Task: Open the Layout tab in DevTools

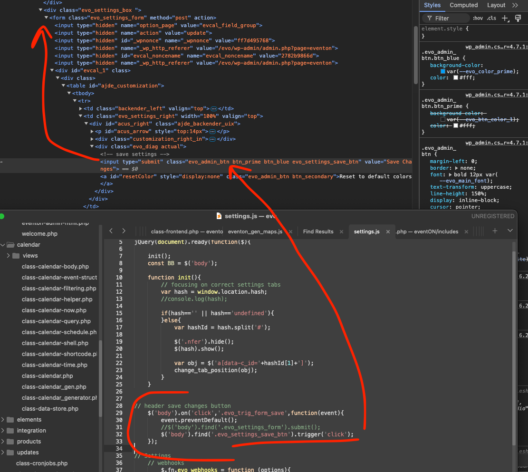Action: coord(496,5)
